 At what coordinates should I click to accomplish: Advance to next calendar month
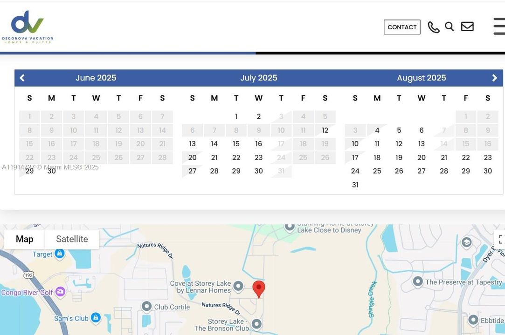tap(495, 78)
